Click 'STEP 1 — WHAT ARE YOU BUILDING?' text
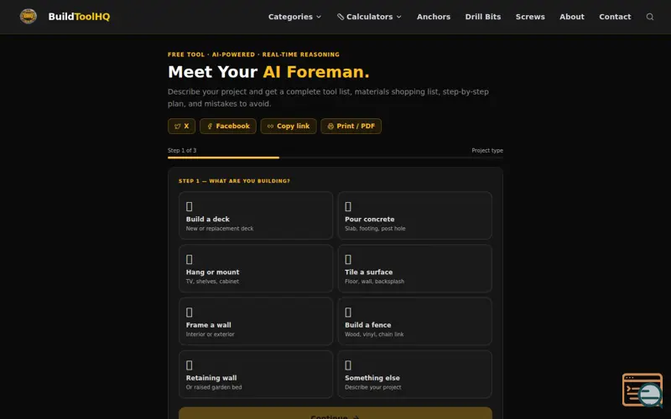Viewport: 671px width, 419px height. (x=234, y=181)
